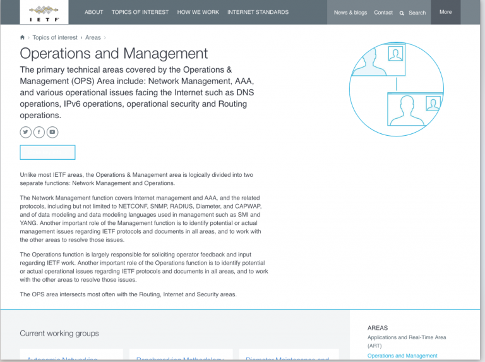Open the YouTube social icon

tap(52, 132)
